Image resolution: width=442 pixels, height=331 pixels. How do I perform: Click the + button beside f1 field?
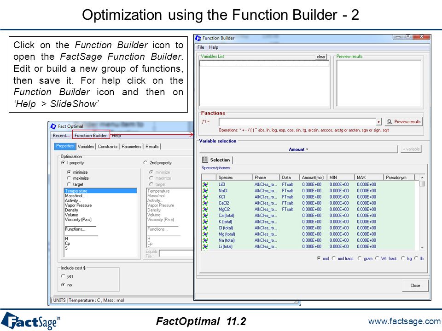point(379,122)
